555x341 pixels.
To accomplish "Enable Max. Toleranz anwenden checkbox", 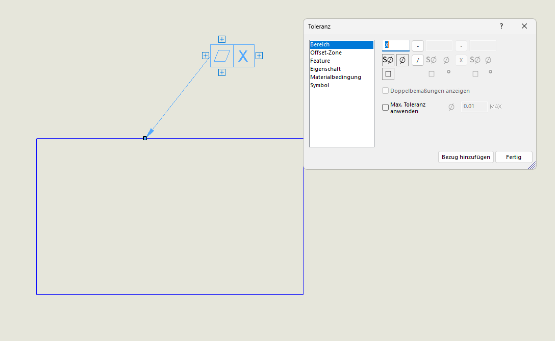I will pos(386,108).
